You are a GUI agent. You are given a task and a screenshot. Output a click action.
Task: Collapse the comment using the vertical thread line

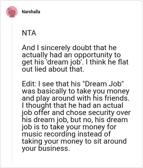click(12, 90)
